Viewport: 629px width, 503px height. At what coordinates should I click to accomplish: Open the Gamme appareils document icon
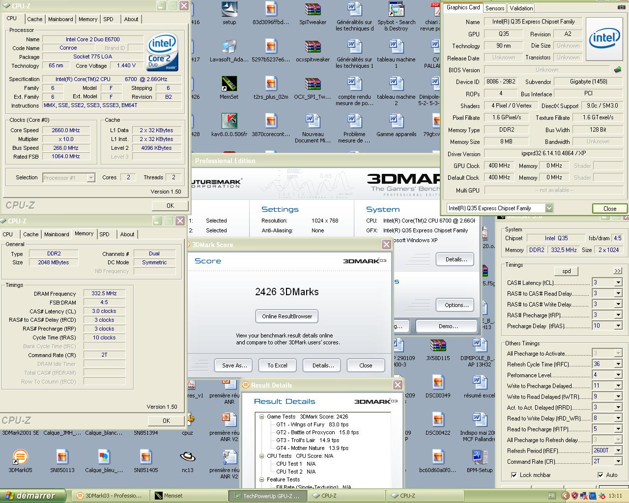[x=396, y=121]
